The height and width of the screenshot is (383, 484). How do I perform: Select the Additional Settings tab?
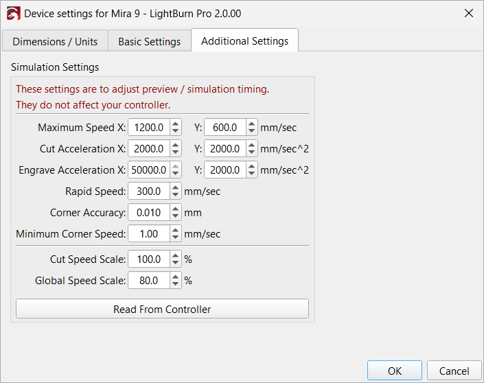(x=244, y=40)
